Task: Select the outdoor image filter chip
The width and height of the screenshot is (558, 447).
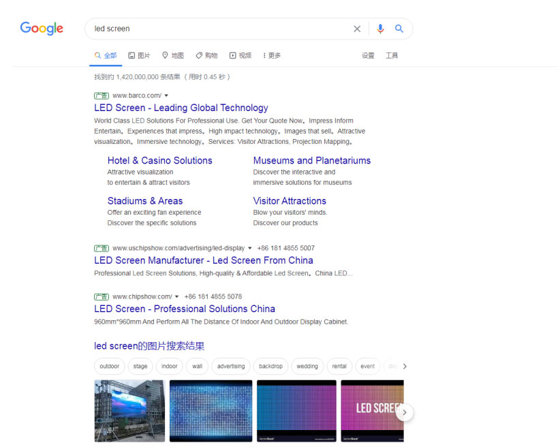Action: pos(109,366)
